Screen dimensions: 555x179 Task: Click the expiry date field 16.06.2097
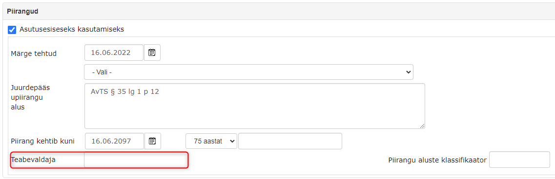[114, 141]
